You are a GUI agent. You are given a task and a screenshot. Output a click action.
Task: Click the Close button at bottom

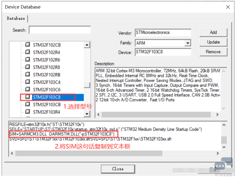coord(118,169)
